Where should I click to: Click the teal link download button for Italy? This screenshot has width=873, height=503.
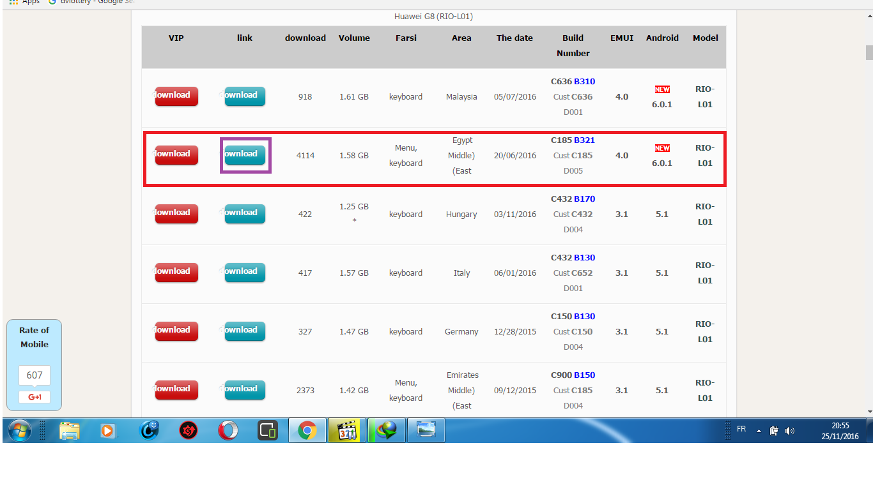click(245, 272)
